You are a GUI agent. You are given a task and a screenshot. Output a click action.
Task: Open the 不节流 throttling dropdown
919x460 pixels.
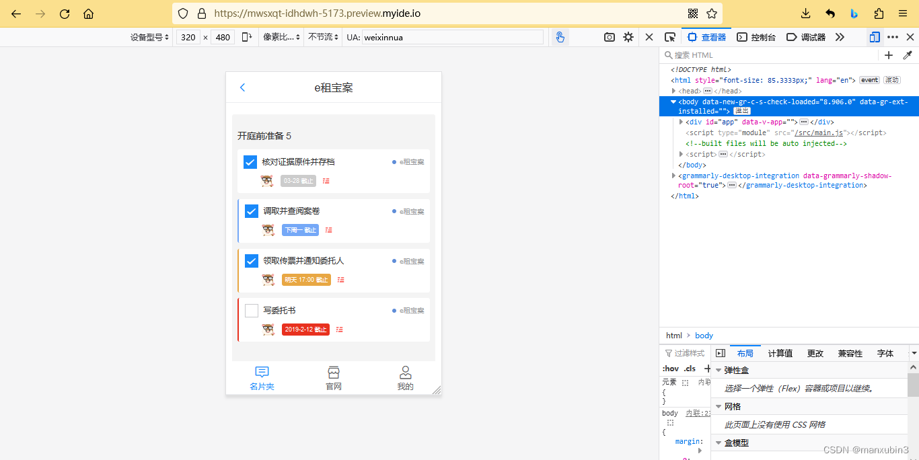(324, 37)
